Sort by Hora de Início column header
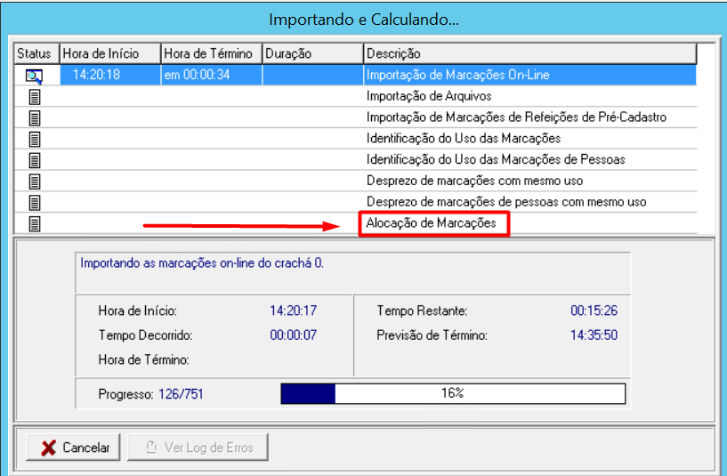 point(110,54)
